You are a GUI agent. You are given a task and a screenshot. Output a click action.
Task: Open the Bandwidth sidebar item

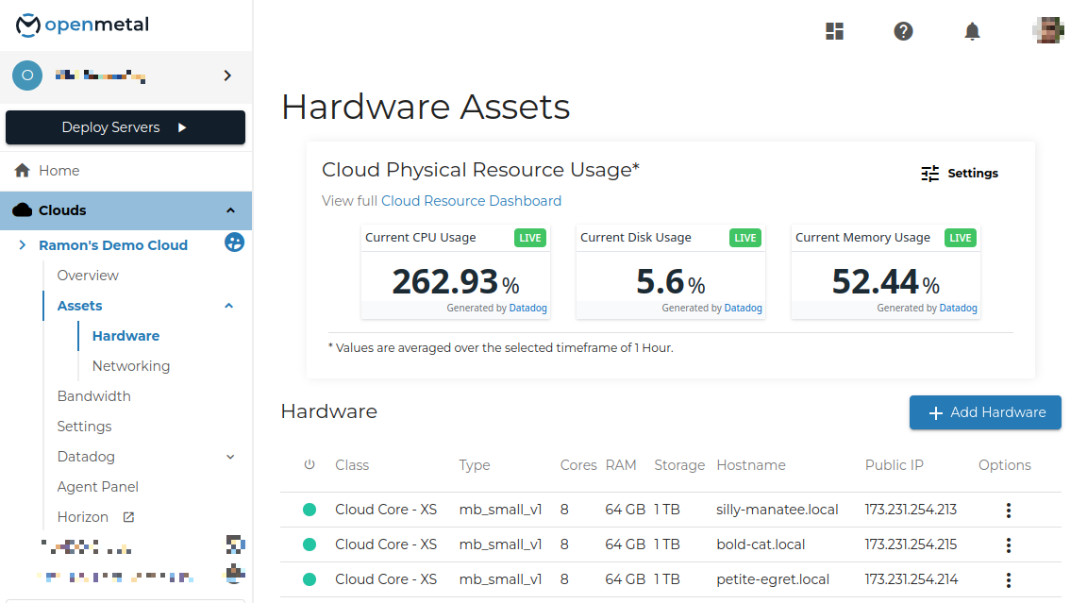tap(94, 396)
